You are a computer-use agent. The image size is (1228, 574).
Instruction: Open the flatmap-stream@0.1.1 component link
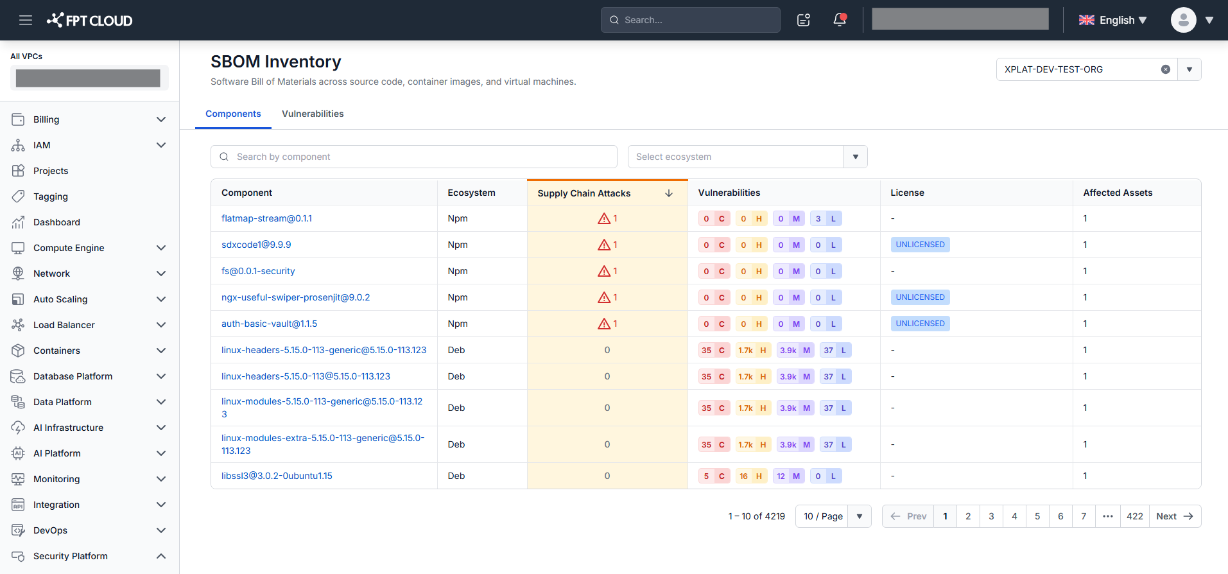(x=266, y=218)
